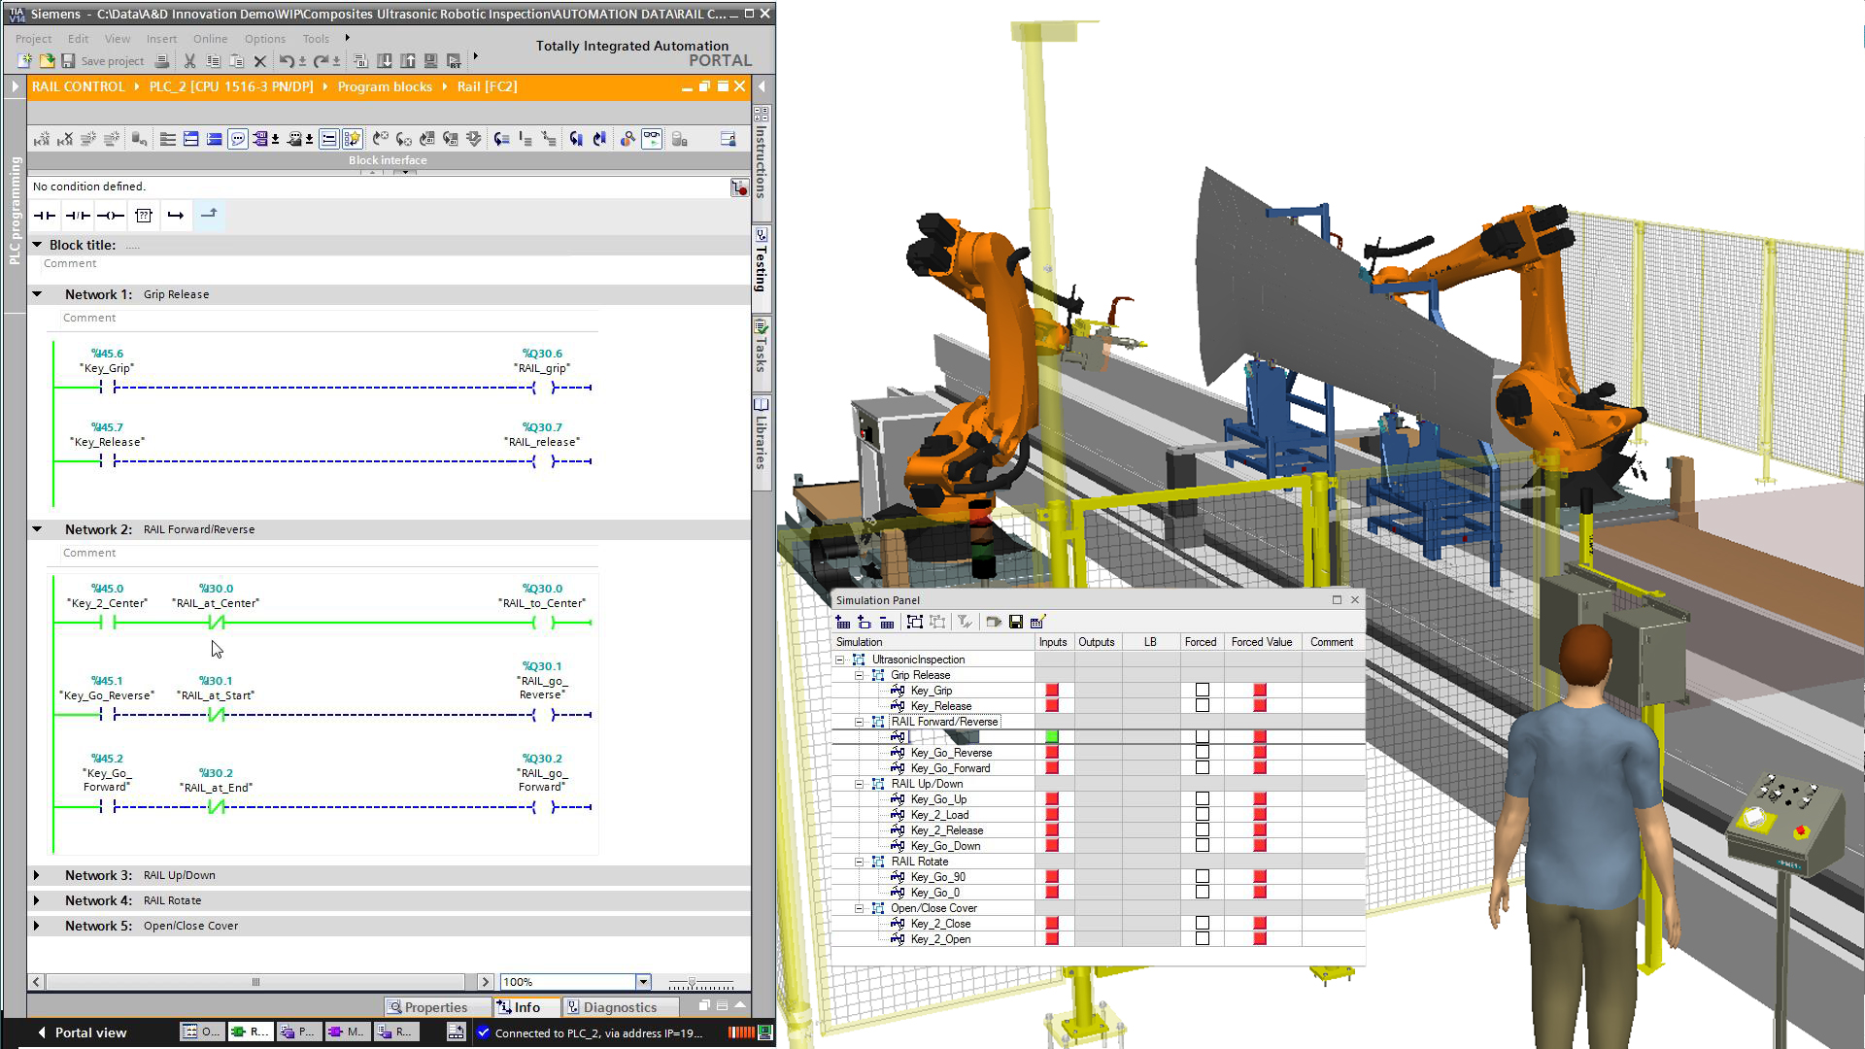Collapse the RAIL Forward/Reverse group

pyautogui.click(x=859, y=722)
